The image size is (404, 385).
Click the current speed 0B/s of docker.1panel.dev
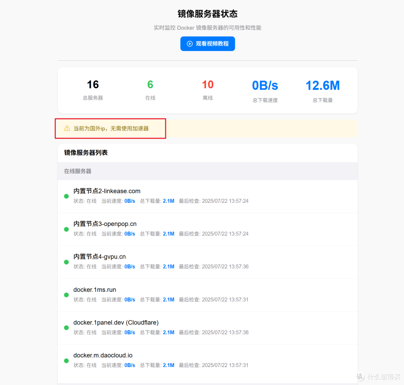[x=129, y=332]
